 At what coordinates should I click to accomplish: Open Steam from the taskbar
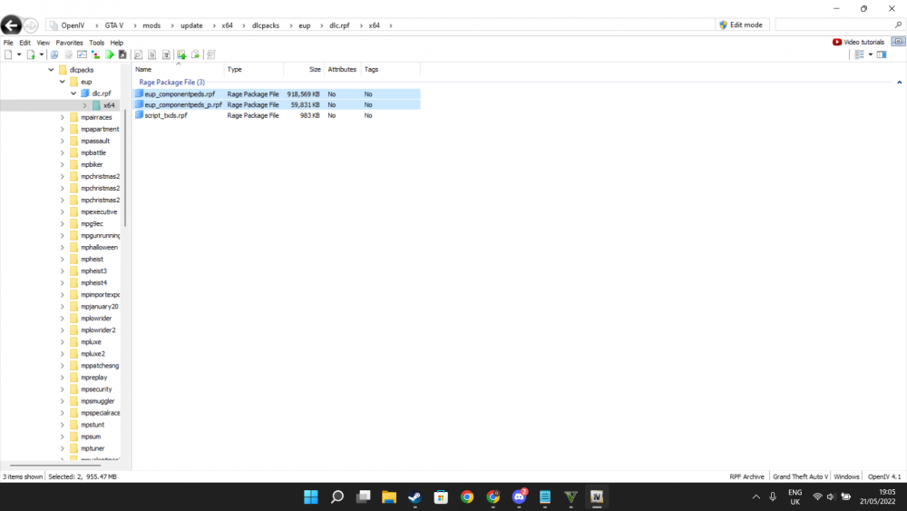414,496
